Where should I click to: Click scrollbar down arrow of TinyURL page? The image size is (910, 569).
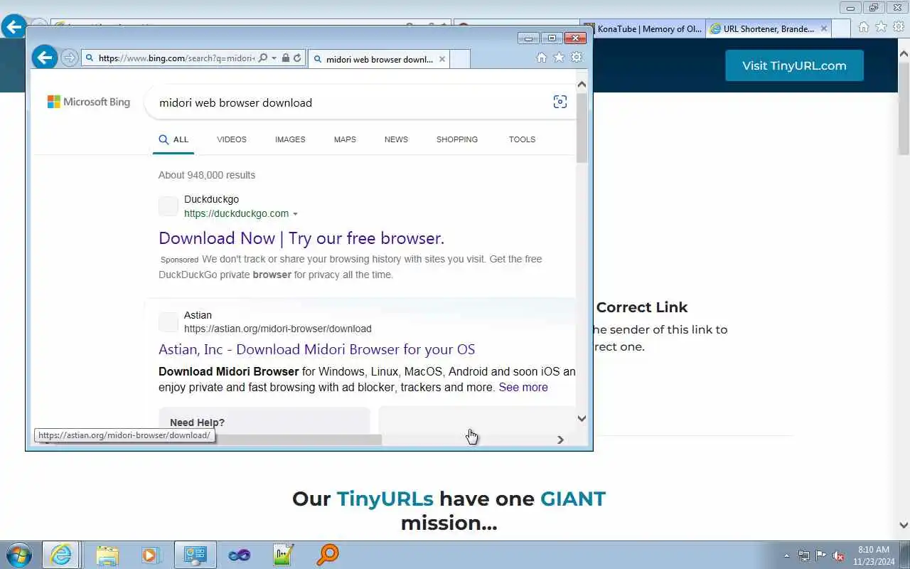coord(904,526)
